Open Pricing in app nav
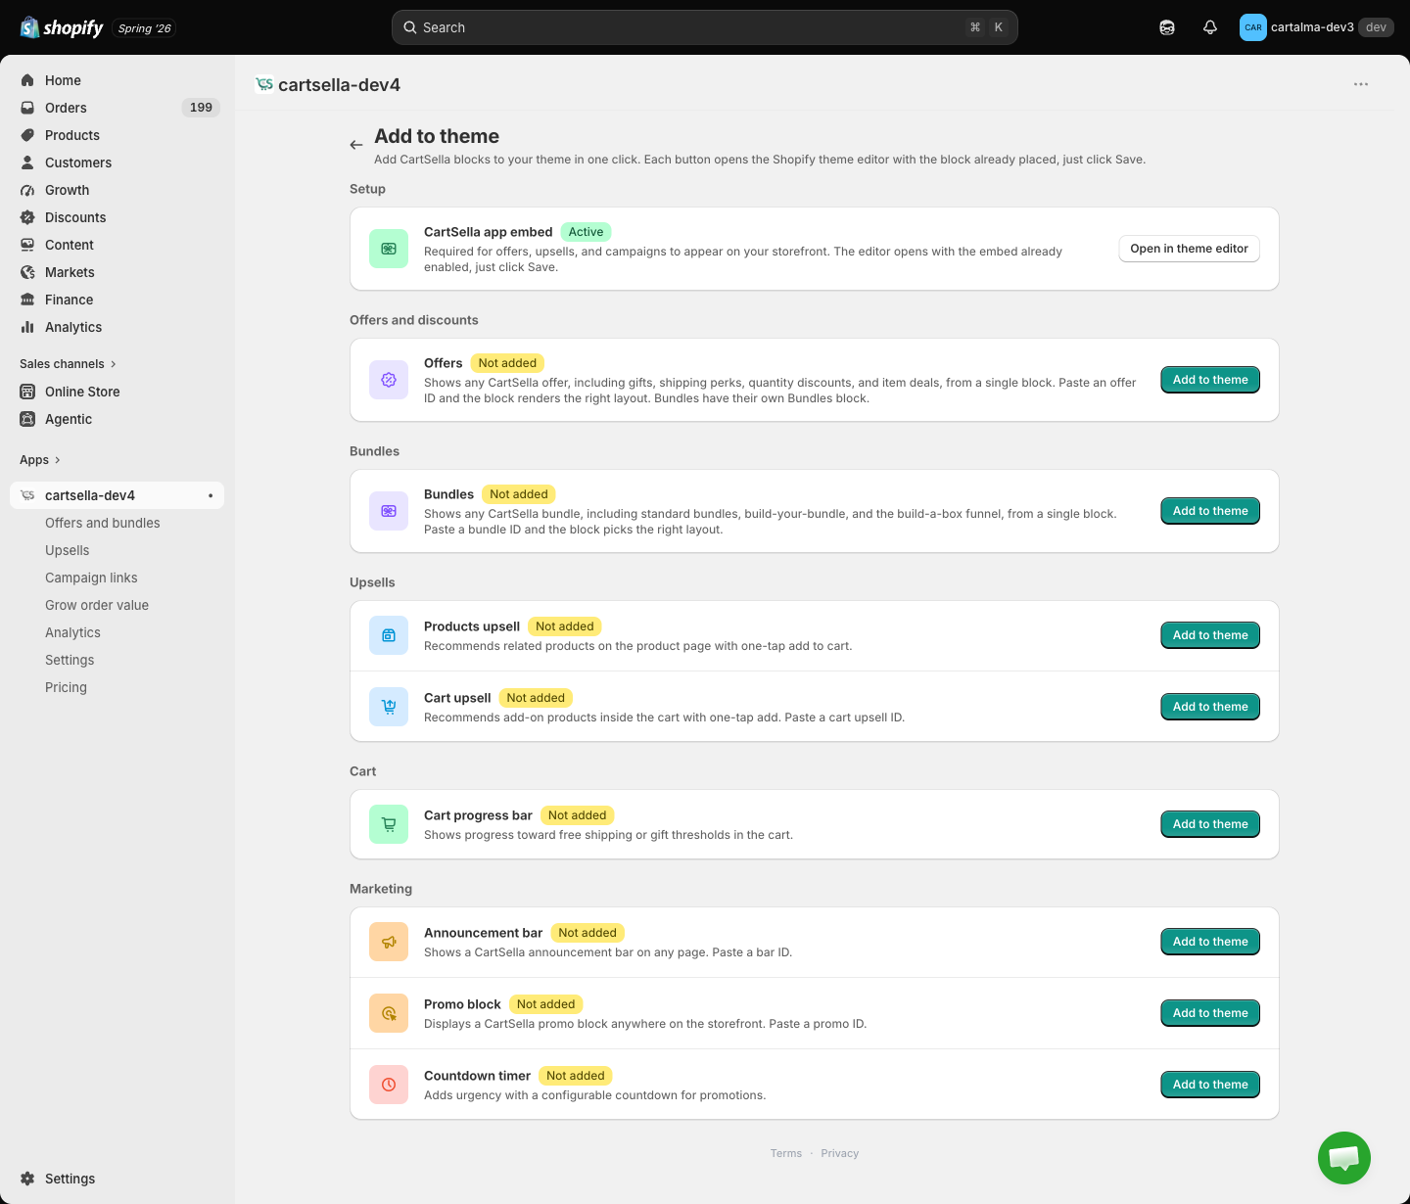This screenshot has width=1410, height=1204. [66, 687]
